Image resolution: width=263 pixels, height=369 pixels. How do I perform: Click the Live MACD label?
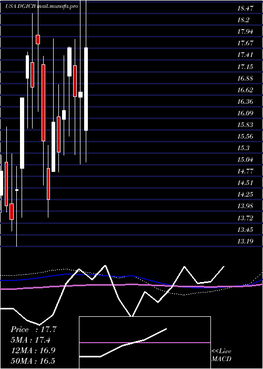221,355
